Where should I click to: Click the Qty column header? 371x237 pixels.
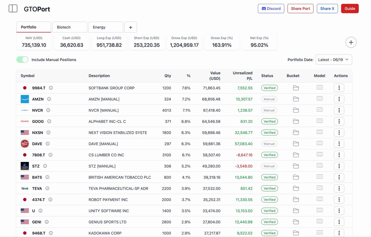click(x=168, y=75)
